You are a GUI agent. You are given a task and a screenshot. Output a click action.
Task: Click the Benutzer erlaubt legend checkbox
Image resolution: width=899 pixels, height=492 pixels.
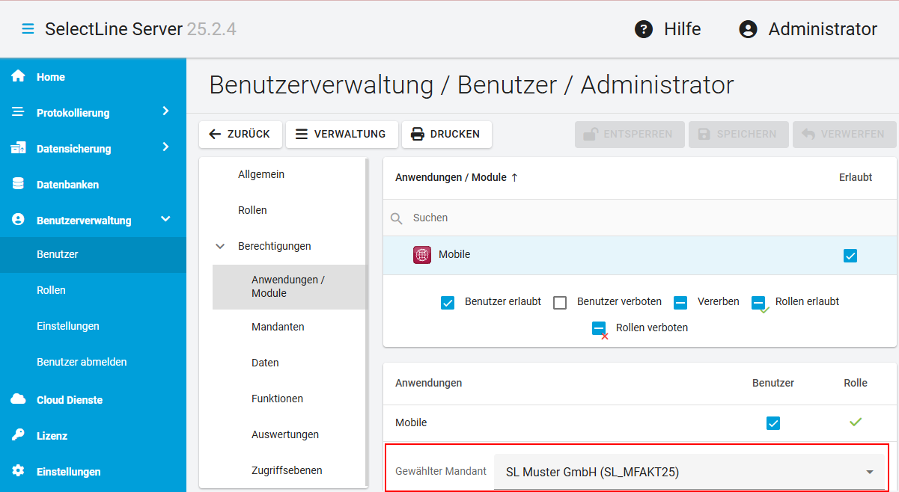pyautogui.click(x=448, y=303)
